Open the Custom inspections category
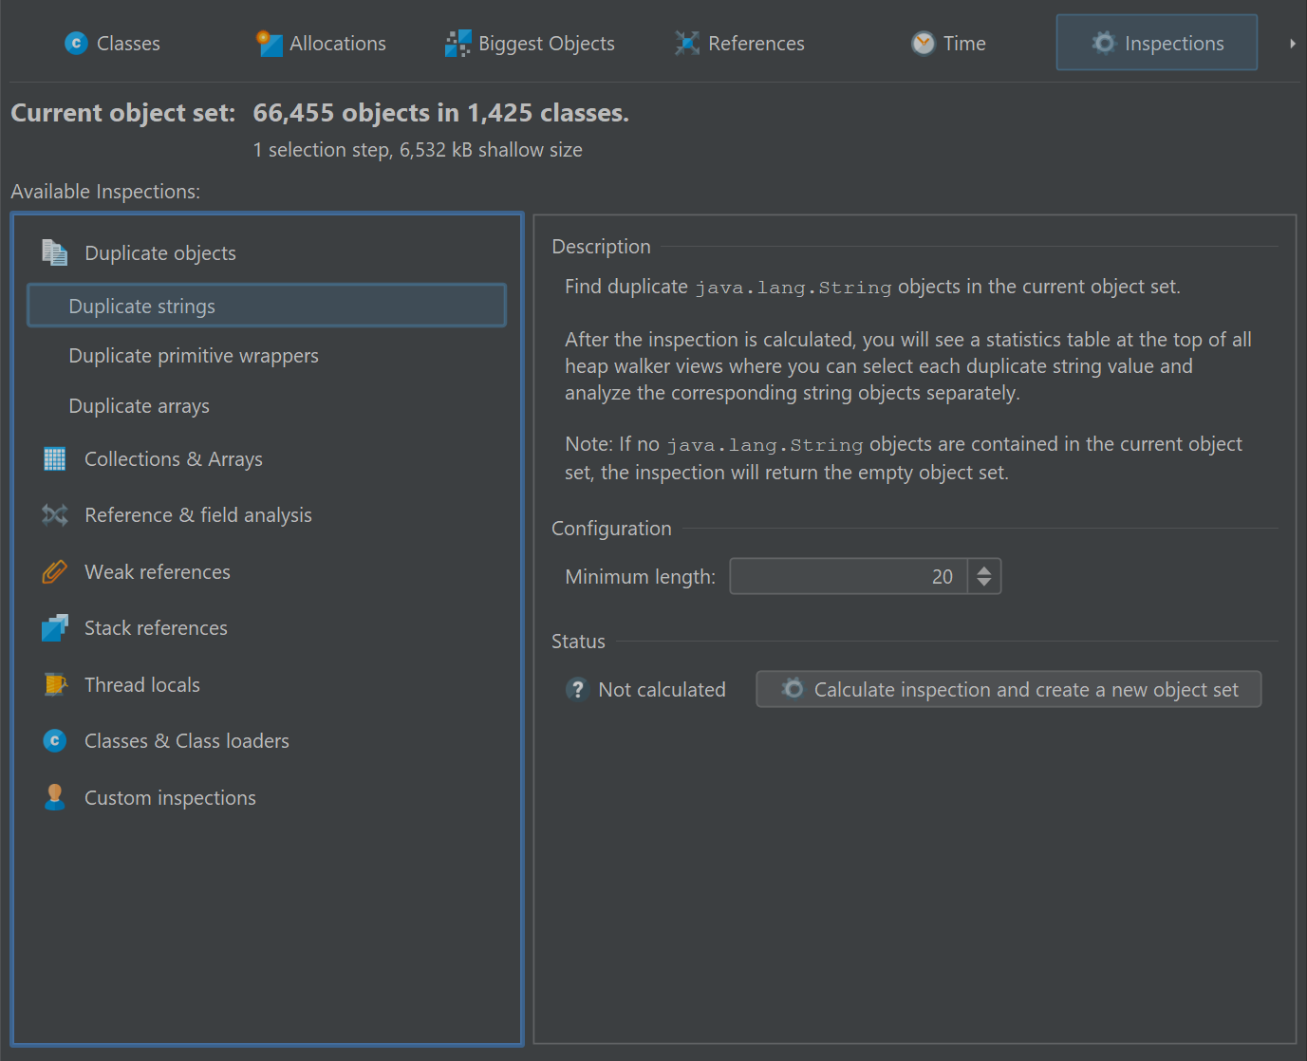1307x1061 pixels. coord(267,798)
